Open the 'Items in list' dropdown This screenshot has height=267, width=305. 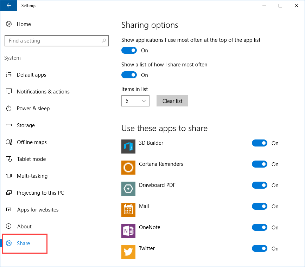(x=135, y=101)
